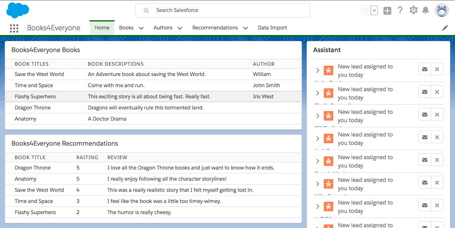Click the Books4Everyone Recommendations card title
455x228 pixels.
coord(65,144)
